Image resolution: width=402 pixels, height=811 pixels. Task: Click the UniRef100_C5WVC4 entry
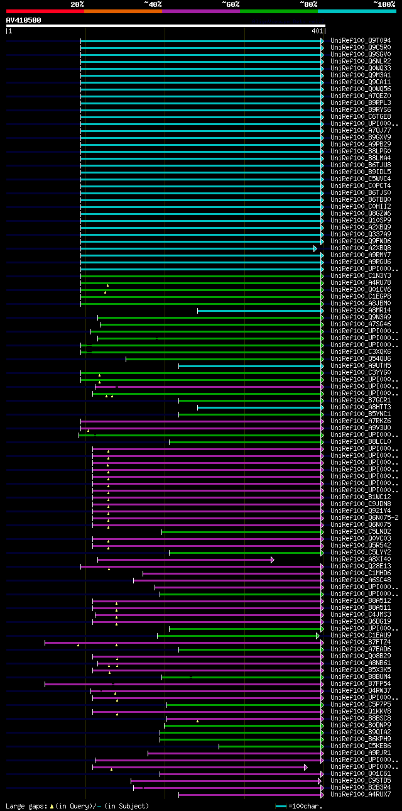click(361, 179)
